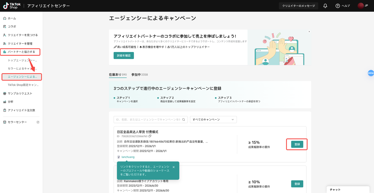Screen dimensions: 374x193
Task: Click the サンプルリクエスト gift icon
Action: [x=5, y=93]
